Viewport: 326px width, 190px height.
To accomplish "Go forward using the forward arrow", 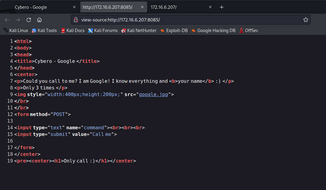I will (18, 20).
